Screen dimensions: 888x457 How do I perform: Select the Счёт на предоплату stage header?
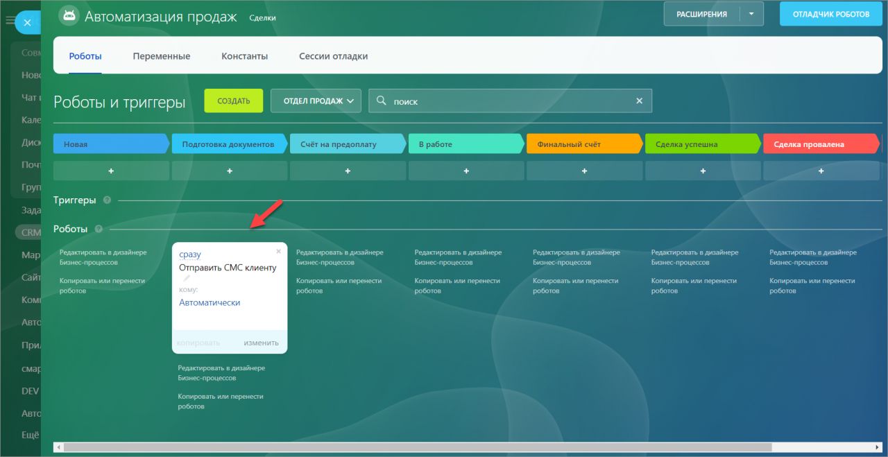coord(348,144)
